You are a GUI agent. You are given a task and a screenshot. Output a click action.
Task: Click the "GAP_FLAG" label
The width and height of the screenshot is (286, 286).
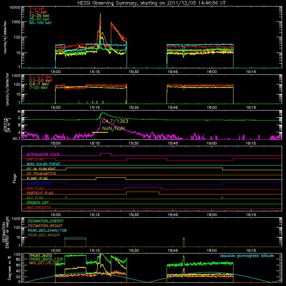pyautogui.click(x=35, y=159)
